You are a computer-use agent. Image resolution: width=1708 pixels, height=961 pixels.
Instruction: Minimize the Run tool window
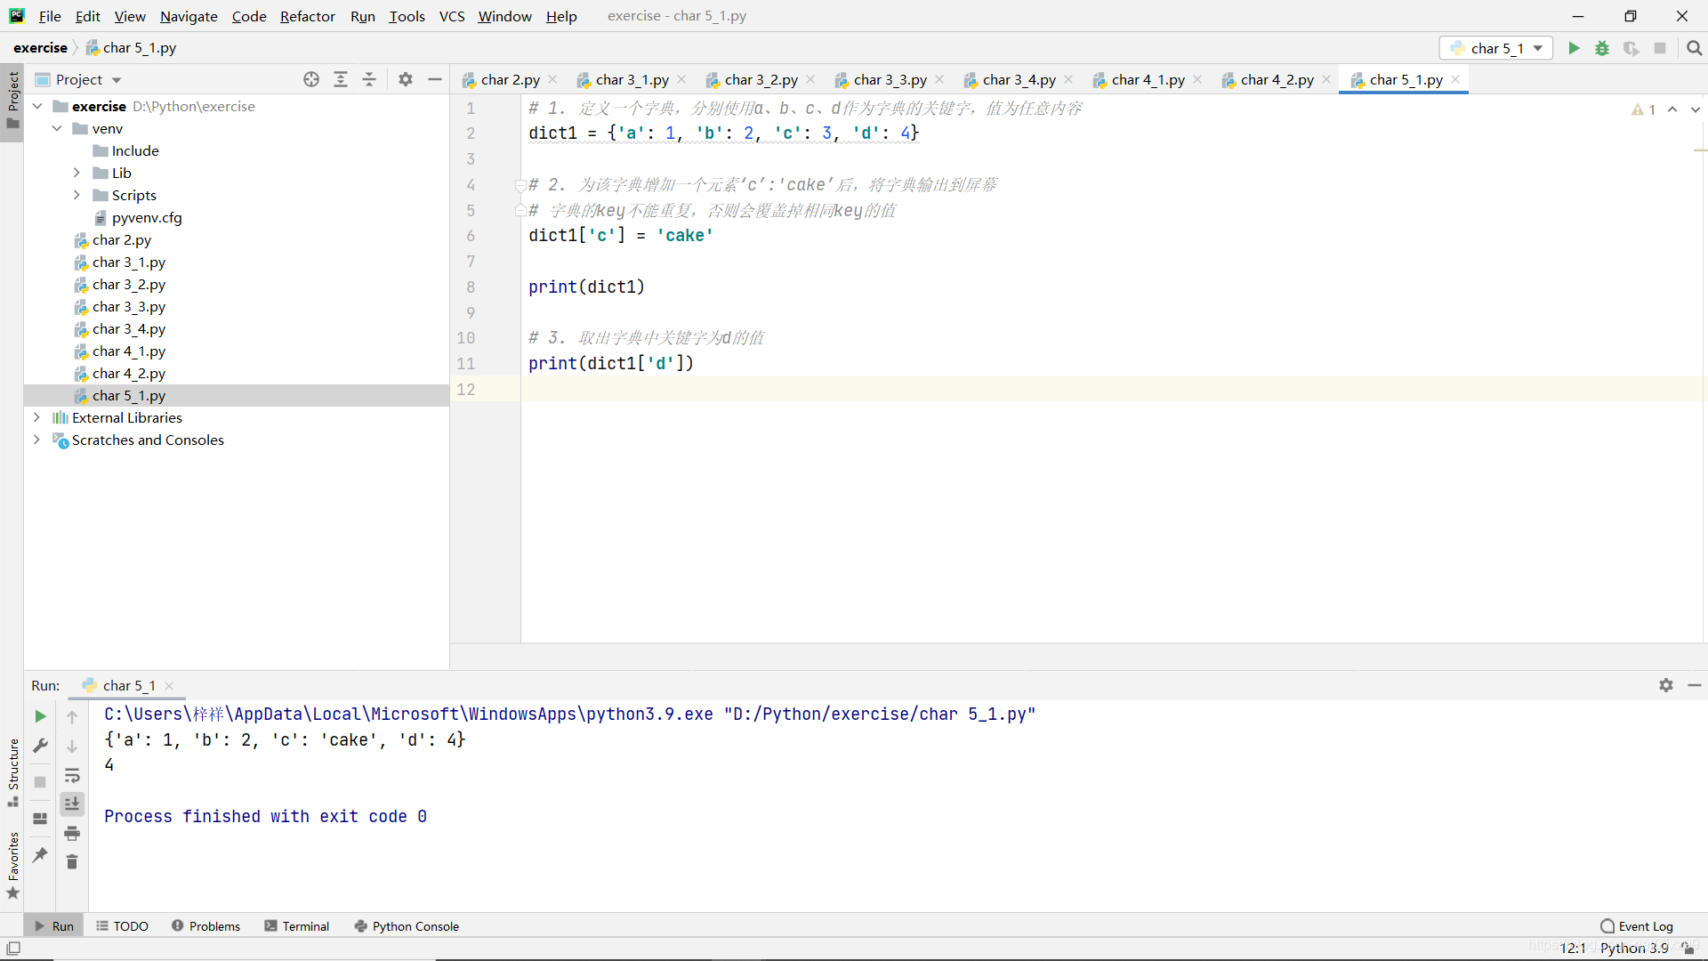1695,685
